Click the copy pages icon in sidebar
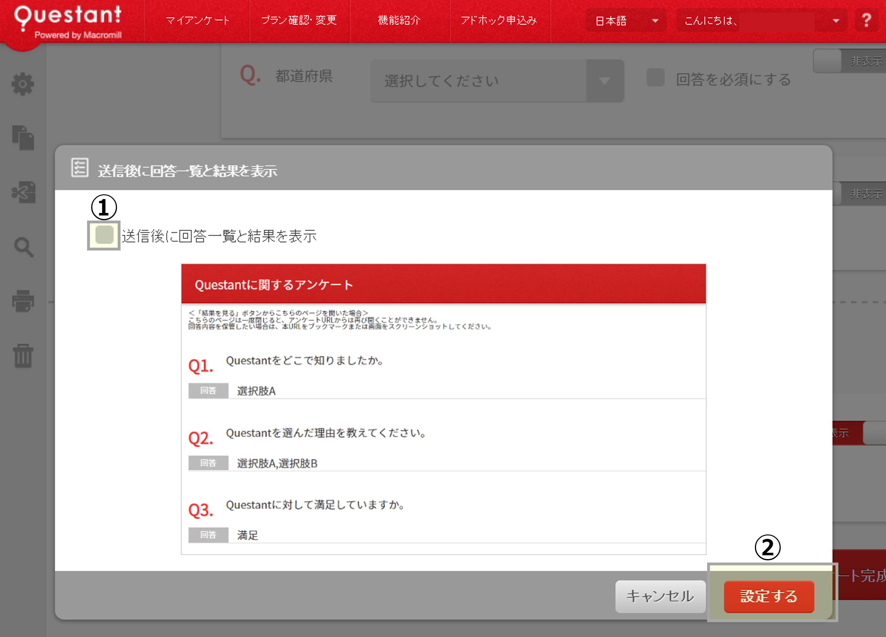Screen dimensions: 886x637 click(x=23, y=138)
